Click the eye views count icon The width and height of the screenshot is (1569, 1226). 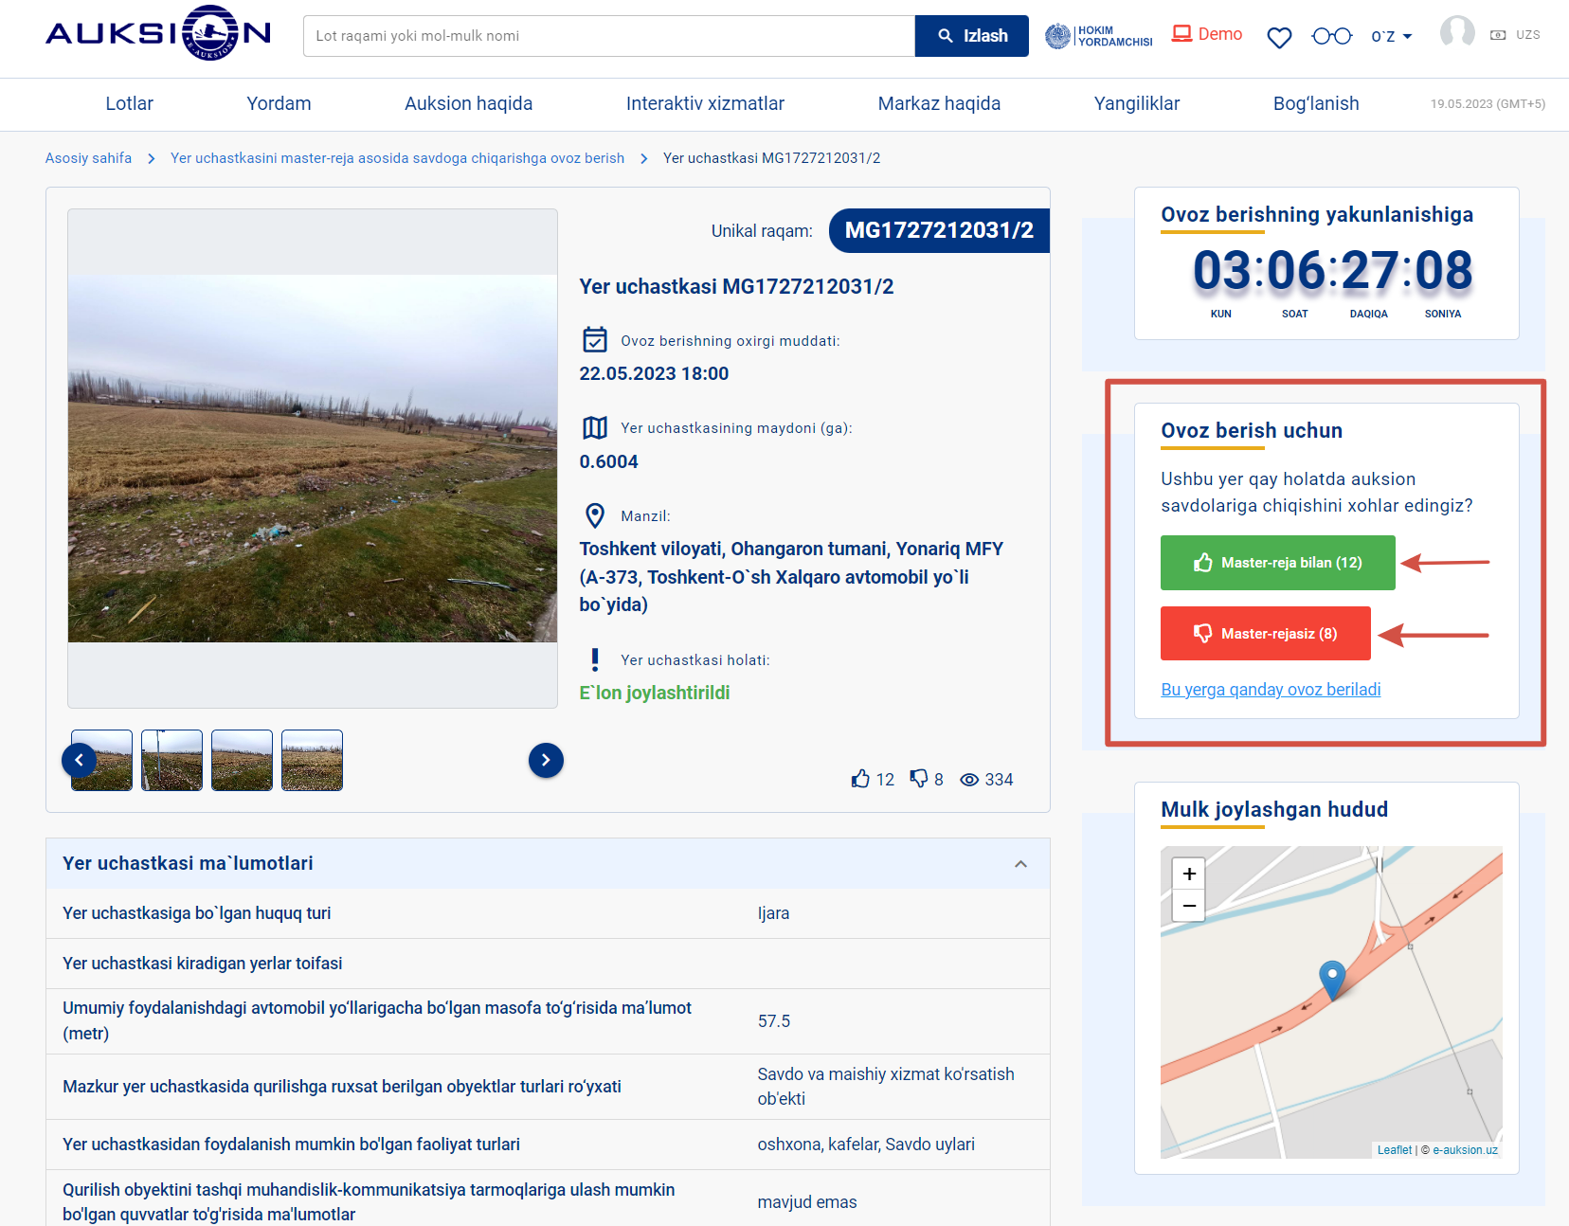pos(969,780)
